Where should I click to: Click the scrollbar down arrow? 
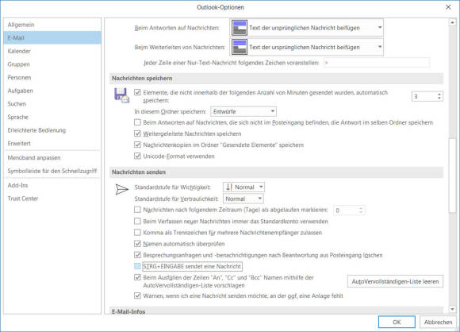click(x=452, y=309)
